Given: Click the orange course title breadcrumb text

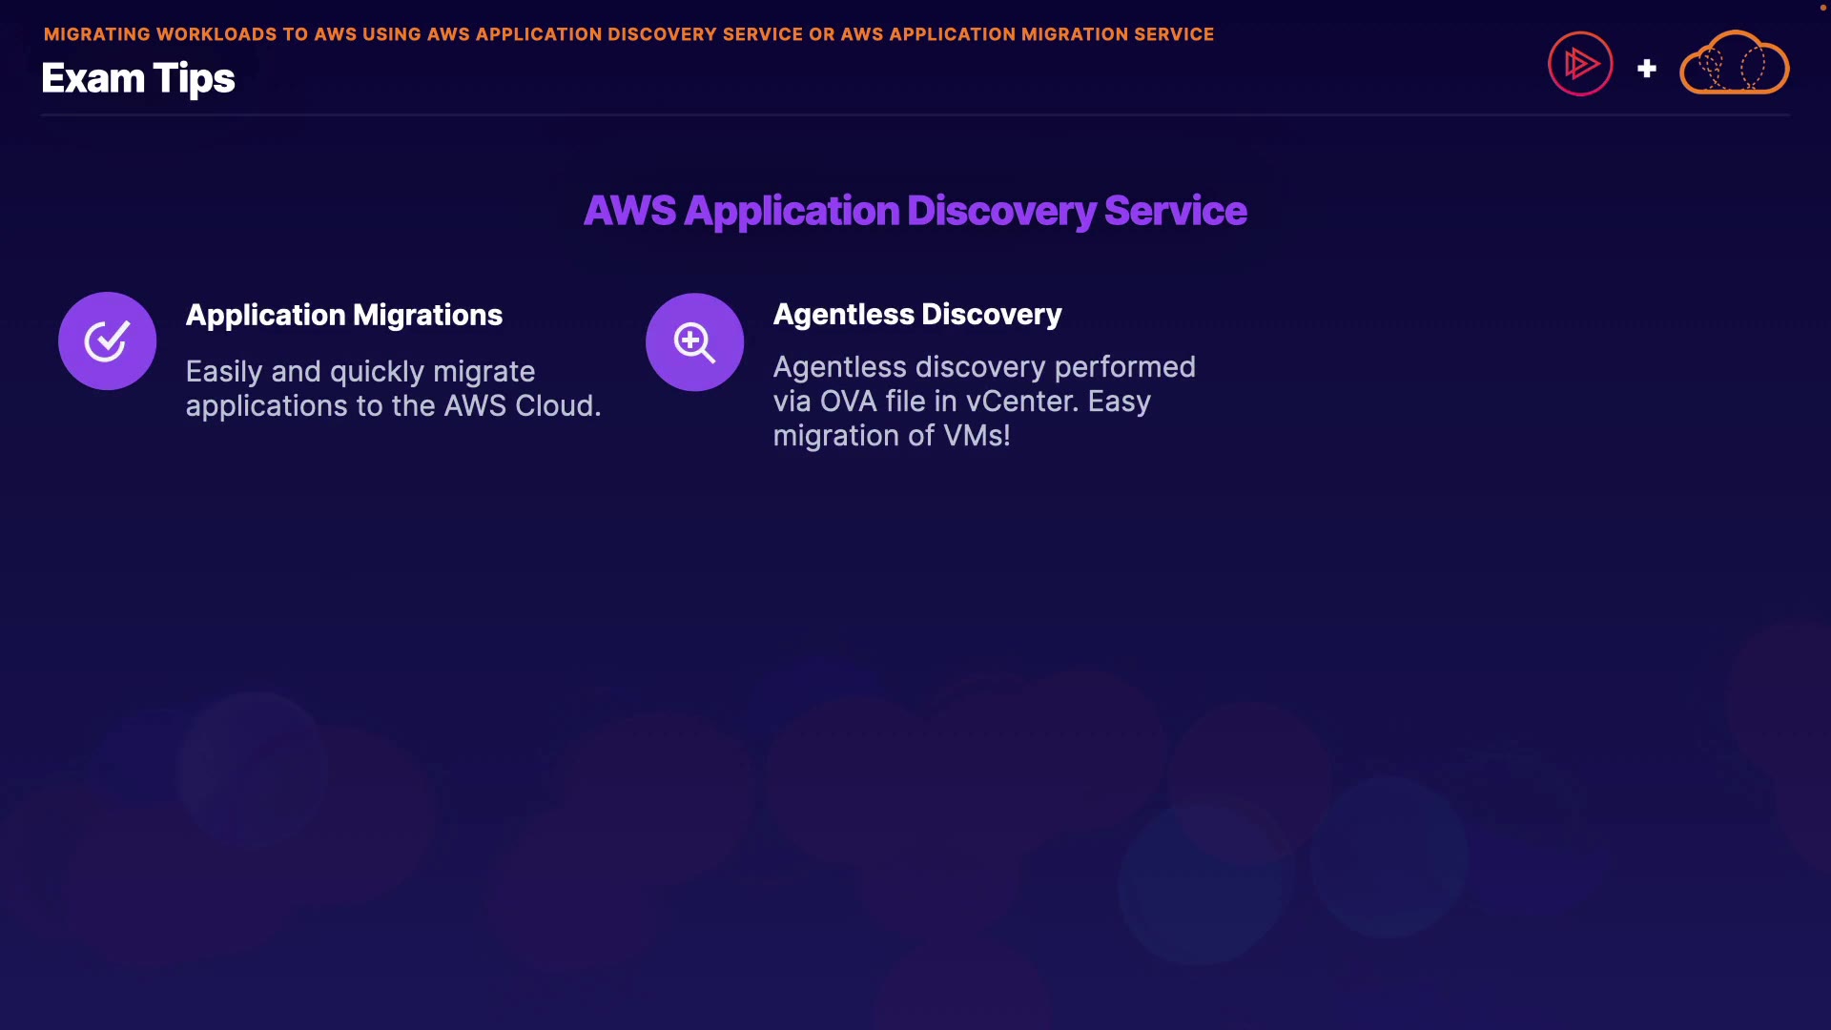Looking at the screenshot, I should click(628, 34).
